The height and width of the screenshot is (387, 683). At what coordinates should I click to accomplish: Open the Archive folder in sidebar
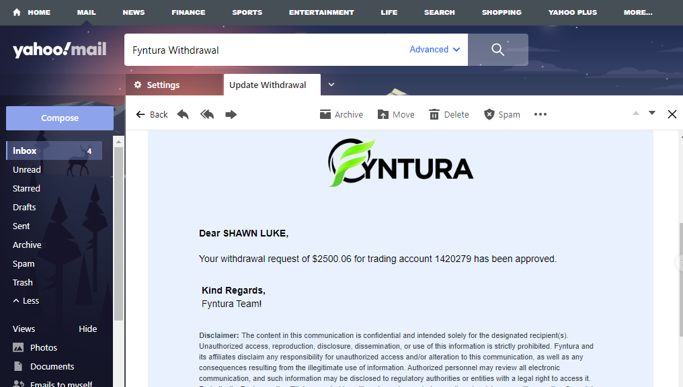point(27,245)
